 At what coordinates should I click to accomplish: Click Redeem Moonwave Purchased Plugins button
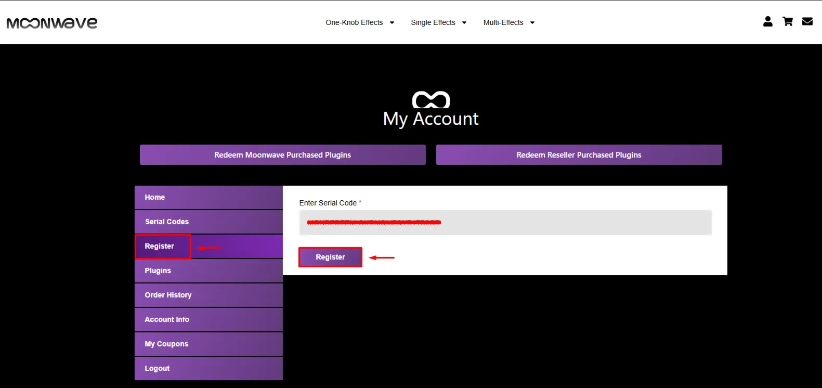pyautogui.click(x=283, y=155)
